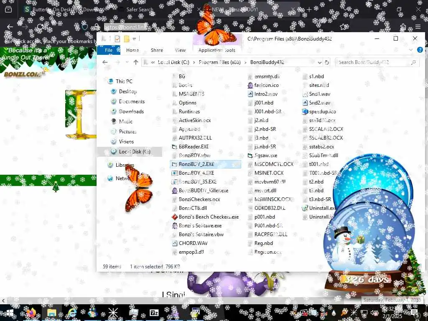This screenshot has height=321, width=428.
Task: Click the New Folder icon in quick access toolbar
Action: [x=126, y=39]
